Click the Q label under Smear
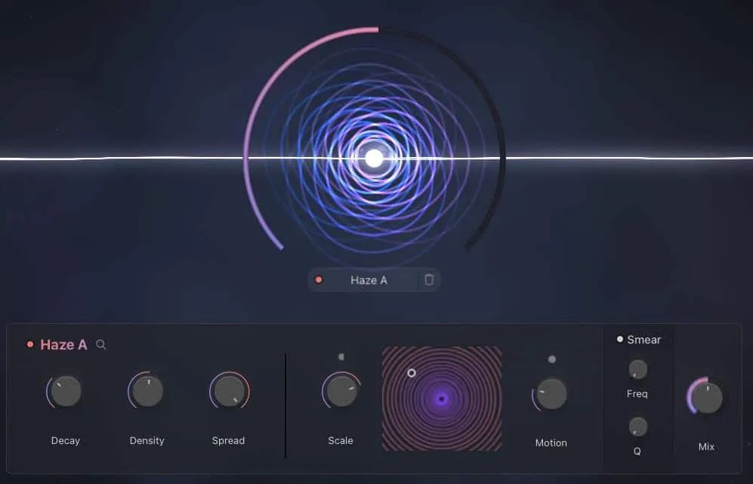The image size is (753, 484). coord(637,452)
